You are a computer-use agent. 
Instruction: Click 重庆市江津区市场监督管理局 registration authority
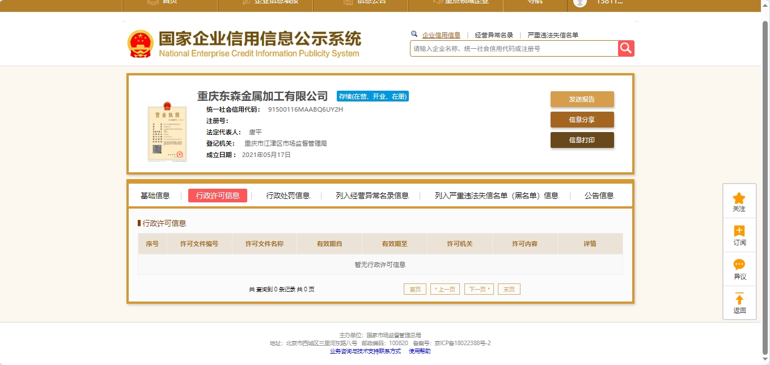click(286, 143)
